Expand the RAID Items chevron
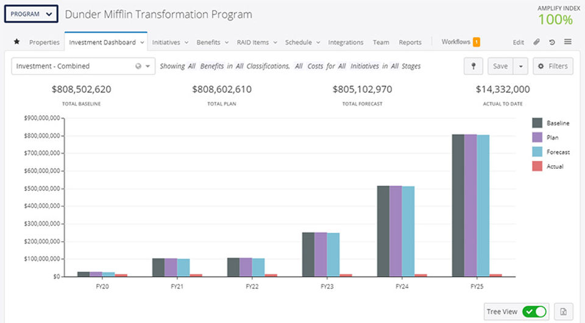 tap(275, 43)
